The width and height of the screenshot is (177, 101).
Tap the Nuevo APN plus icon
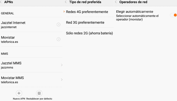(19, 93)
